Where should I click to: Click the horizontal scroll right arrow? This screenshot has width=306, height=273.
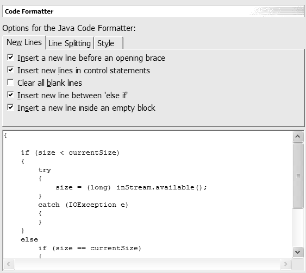286,264
